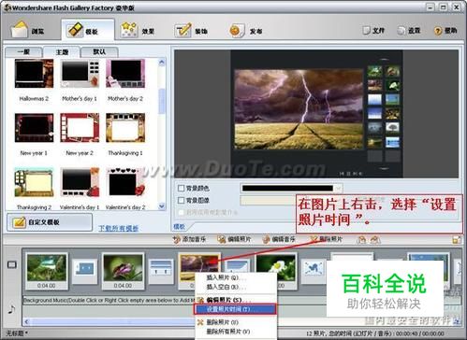Select the 一般 template category tab
Viewport: 467px width, 340px height.
click(x=23, y=52)
